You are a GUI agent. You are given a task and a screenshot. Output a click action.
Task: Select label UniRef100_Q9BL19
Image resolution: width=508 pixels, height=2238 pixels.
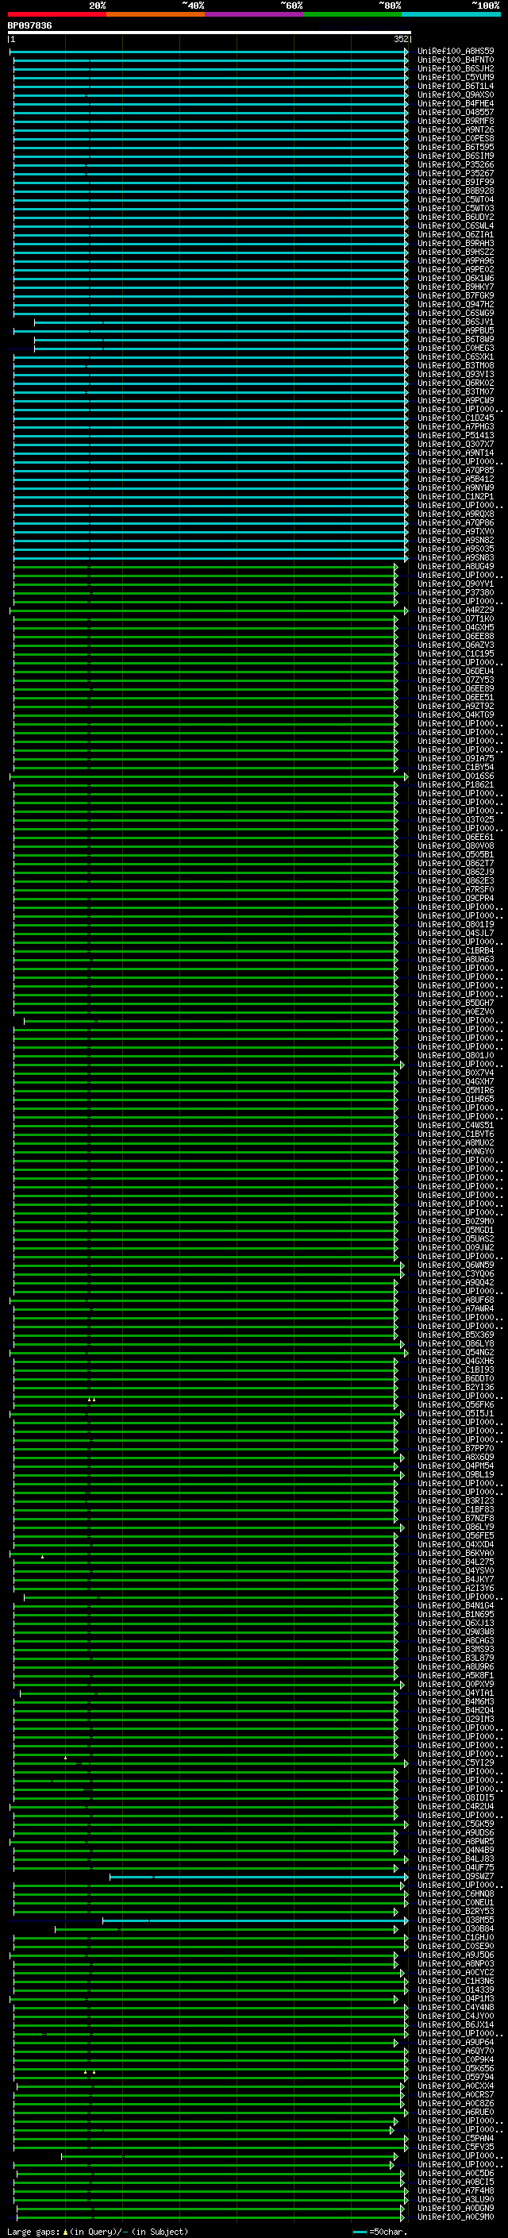pyautogui.click(x=456, y=1475)
